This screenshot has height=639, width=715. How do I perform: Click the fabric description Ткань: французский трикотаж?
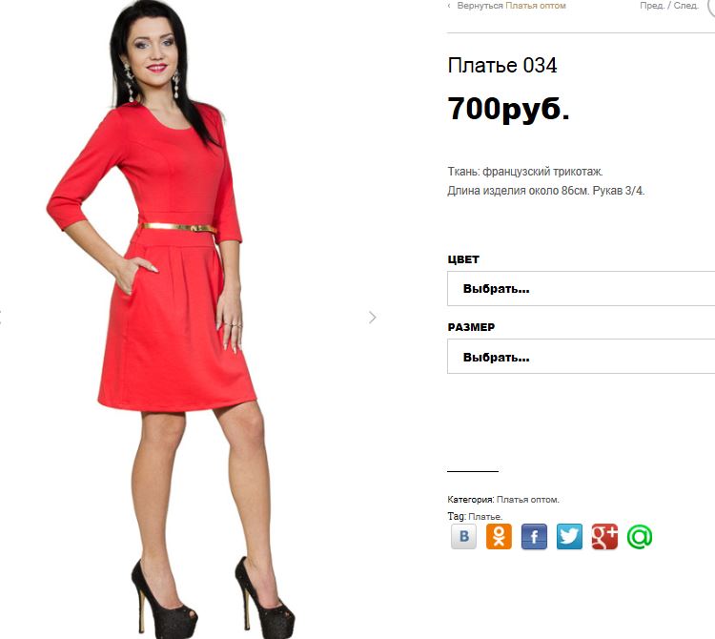click(525, 172)
